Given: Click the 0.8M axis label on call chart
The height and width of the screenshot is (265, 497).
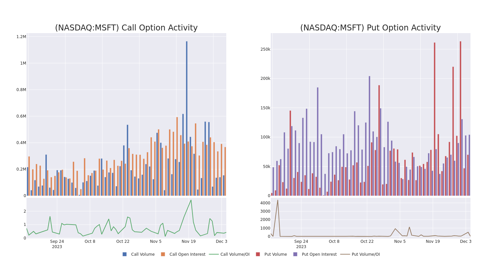Looking at the screenshot, I should tap(21, 90).
